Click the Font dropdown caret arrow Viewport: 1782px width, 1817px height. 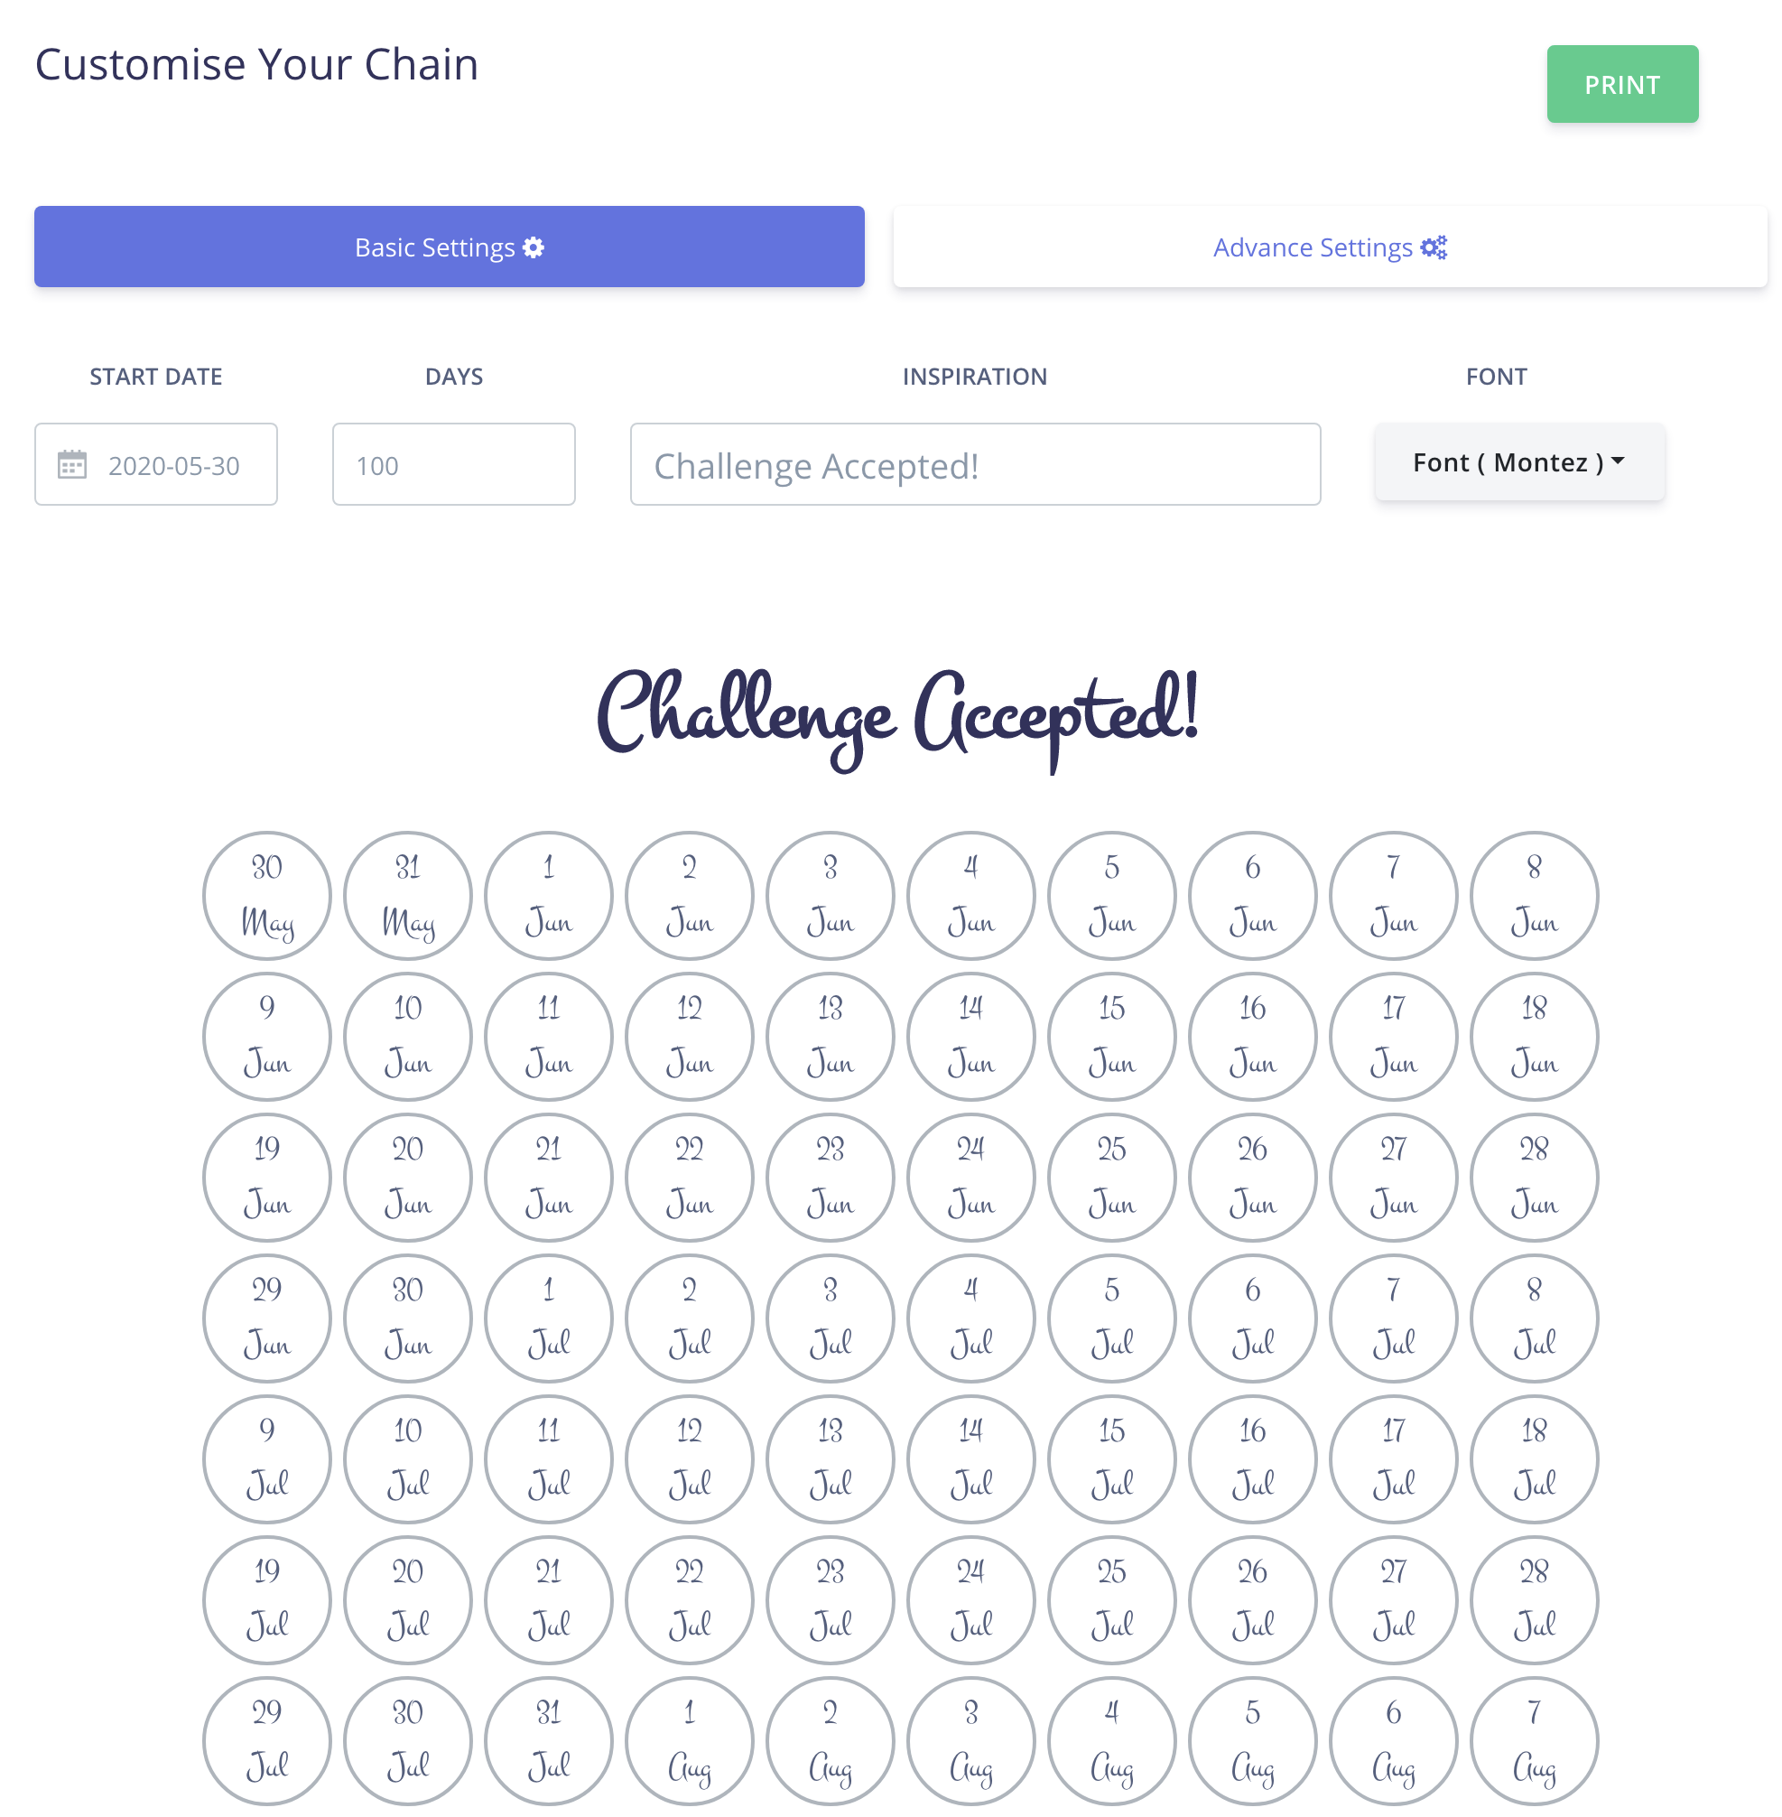tap(1619, 461)
